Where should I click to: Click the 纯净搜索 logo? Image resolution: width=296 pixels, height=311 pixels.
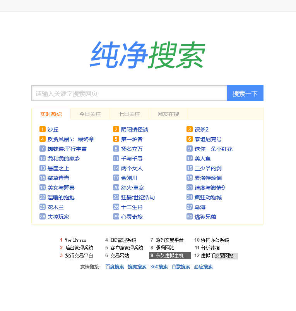(147, 55)
